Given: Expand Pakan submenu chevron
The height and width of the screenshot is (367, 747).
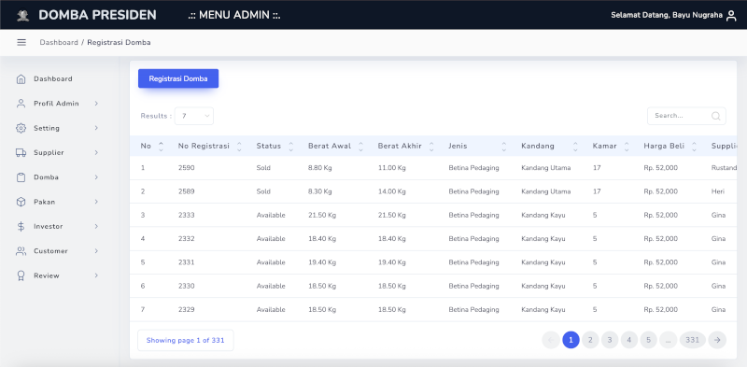Looking at the screenshot, I should (96, 202).
